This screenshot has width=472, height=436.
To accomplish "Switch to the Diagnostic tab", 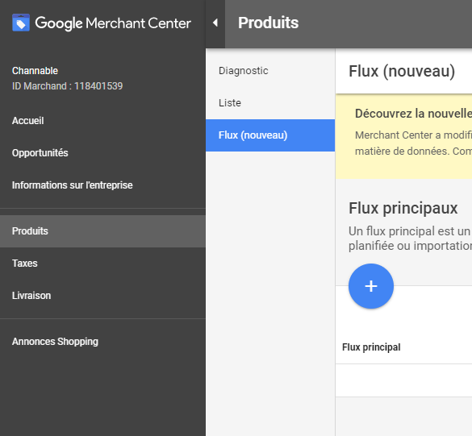I will click(x=243, y=71).
